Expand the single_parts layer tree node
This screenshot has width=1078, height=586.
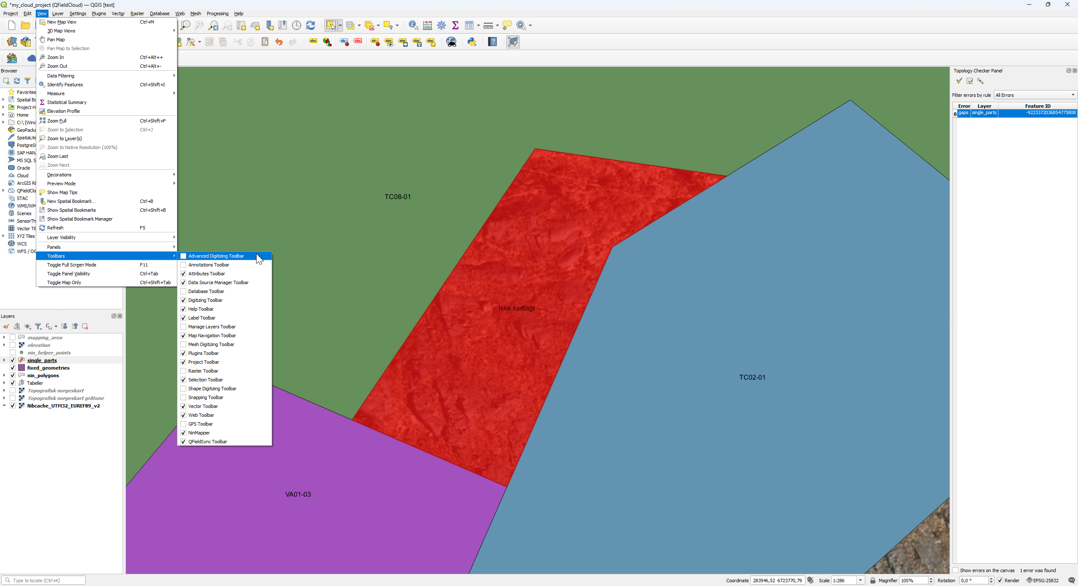(x=4, y=360)
